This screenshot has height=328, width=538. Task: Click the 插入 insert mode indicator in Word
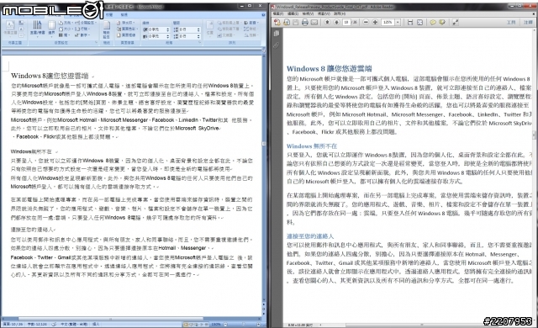pyautogui.click(x=96, y=324)
